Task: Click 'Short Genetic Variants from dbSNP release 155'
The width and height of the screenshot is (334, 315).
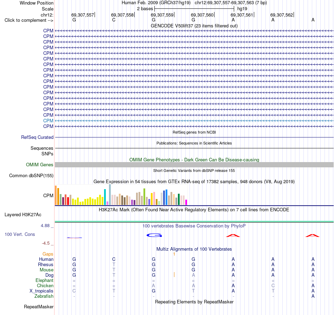Action: coord(194,171)
